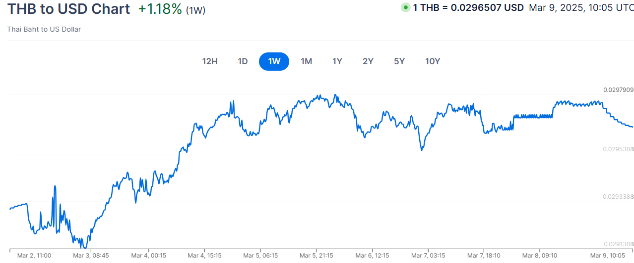
Task: Select the 1D time range
Action: tap(243, 62)
